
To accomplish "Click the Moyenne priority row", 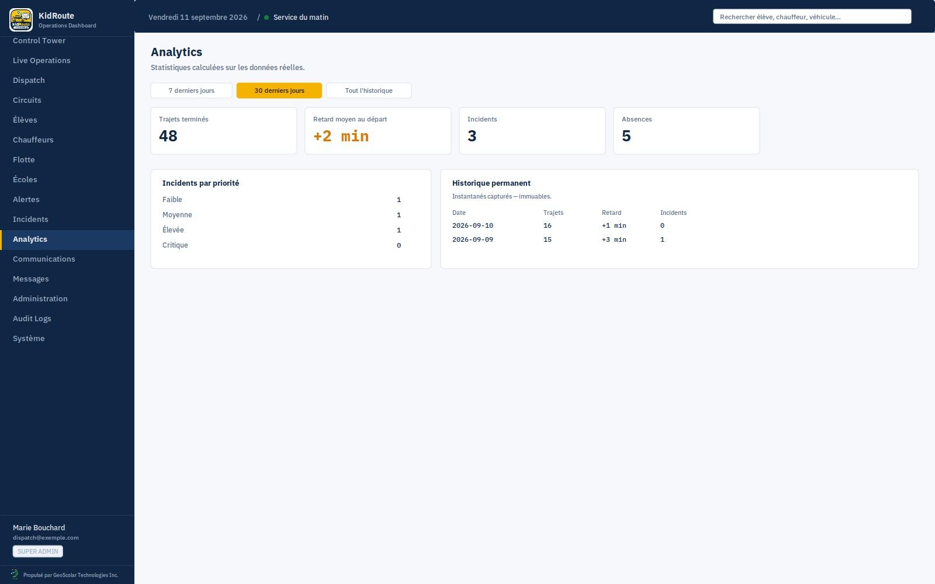I will point(282,215).
